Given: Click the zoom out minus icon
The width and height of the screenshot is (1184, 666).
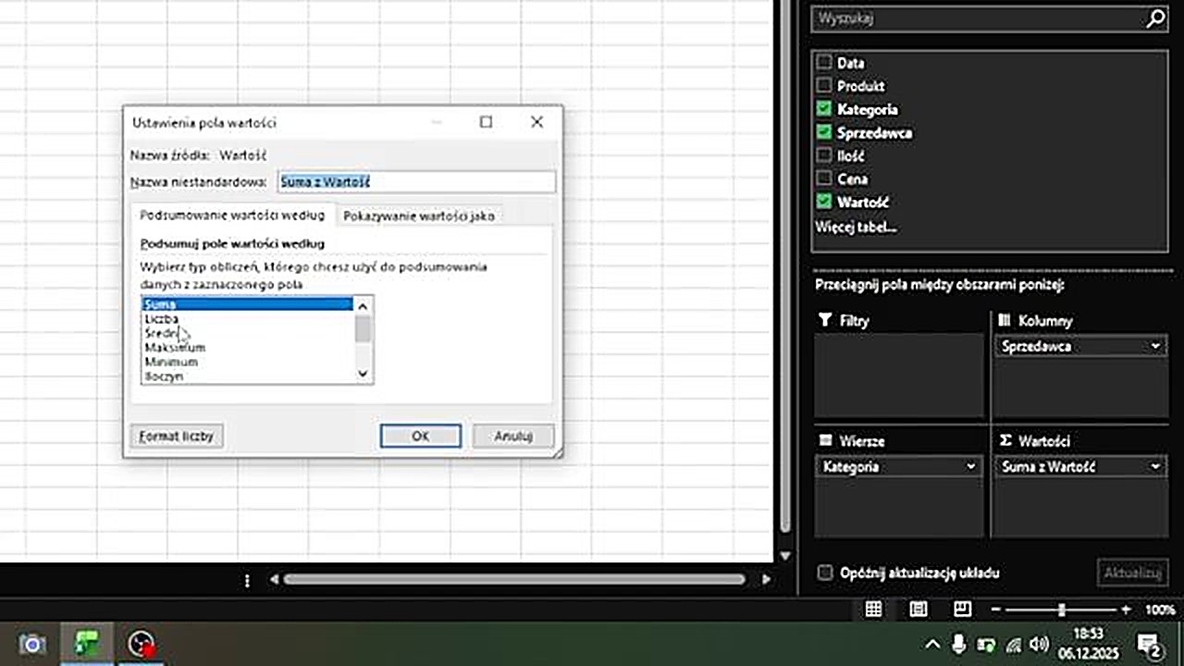Looking at the screenshot, I should pyautogui.click(x=995, y=610).
